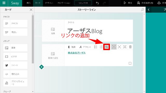This screenshot has height=93, width=166.
Task: Toggle bulleted list
Action: pos(96,47)
